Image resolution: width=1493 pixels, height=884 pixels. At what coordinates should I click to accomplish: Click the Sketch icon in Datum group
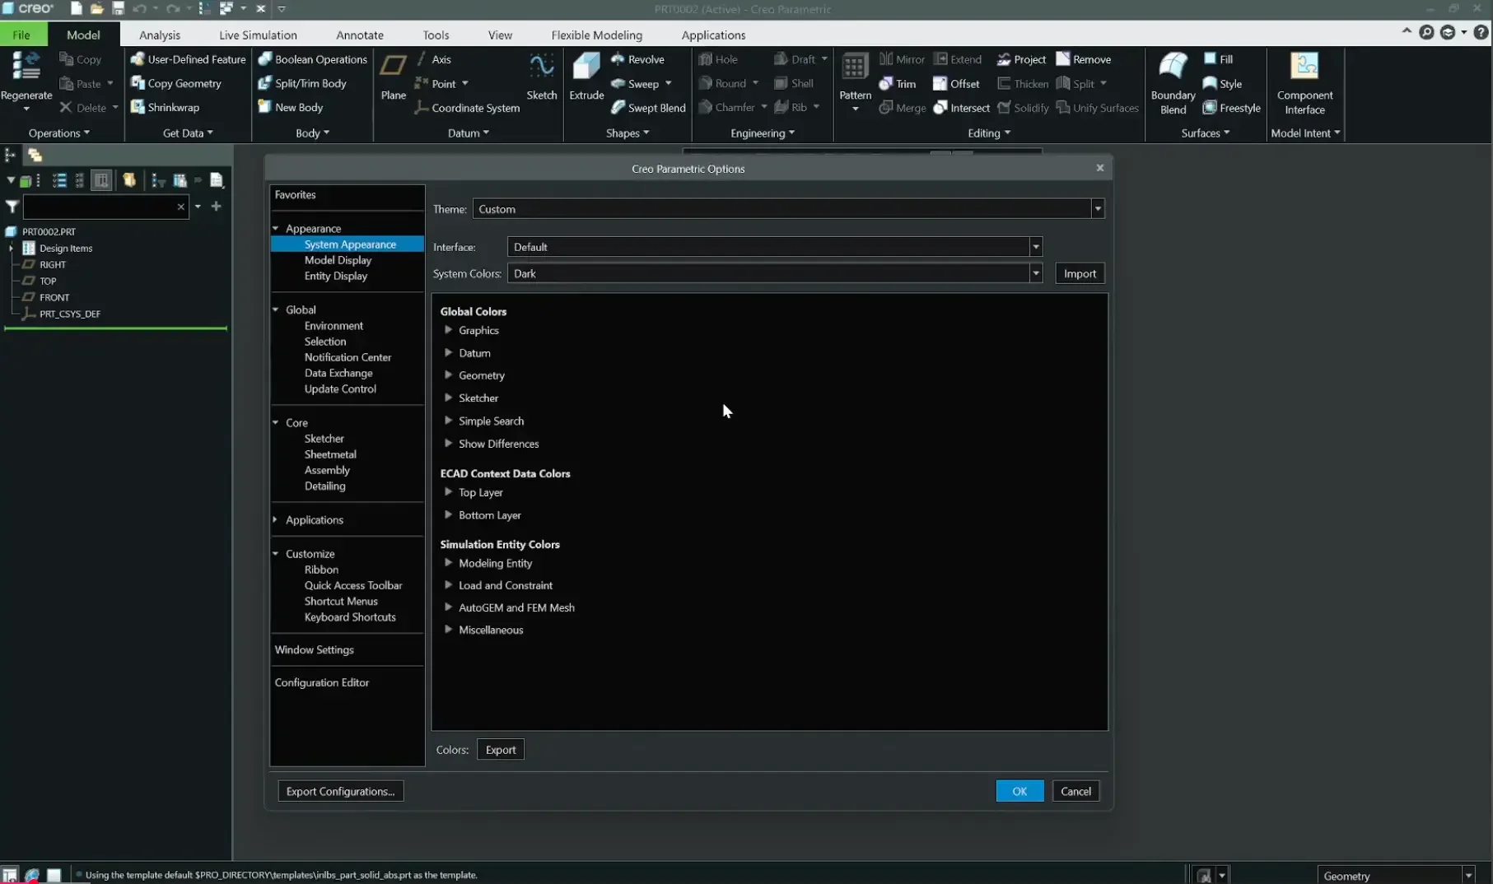point(542,66)
